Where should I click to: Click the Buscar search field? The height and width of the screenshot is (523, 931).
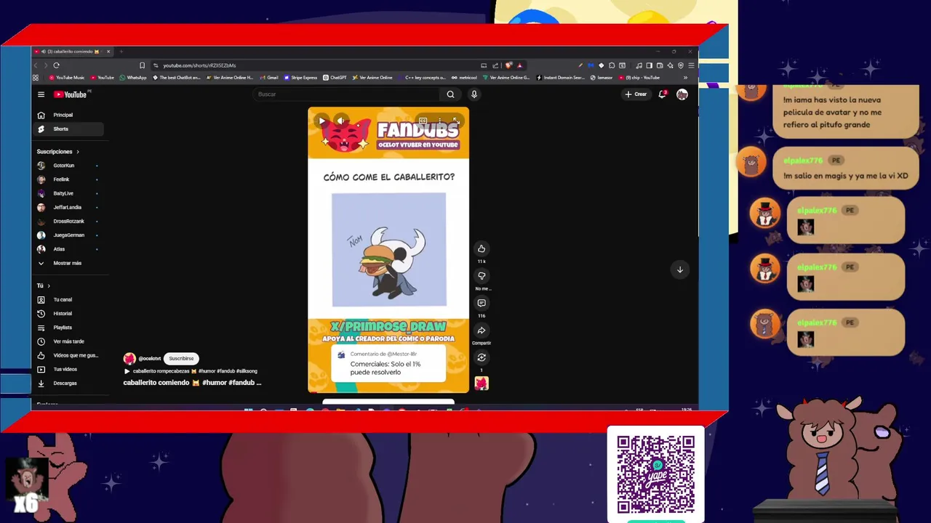(348, 94)
